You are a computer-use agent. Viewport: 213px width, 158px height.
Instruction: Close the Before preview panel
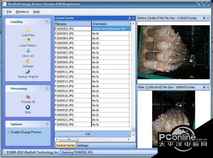[x=208, y=18]
